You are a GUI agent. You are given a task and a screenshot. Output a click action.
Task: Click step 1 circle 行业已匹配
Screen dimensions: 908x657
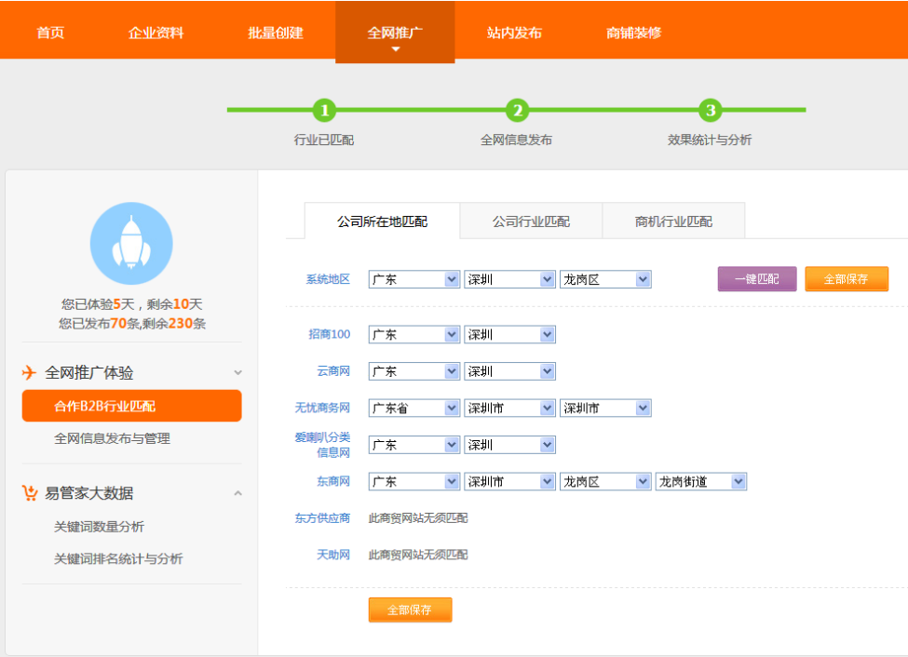point(324,111)
